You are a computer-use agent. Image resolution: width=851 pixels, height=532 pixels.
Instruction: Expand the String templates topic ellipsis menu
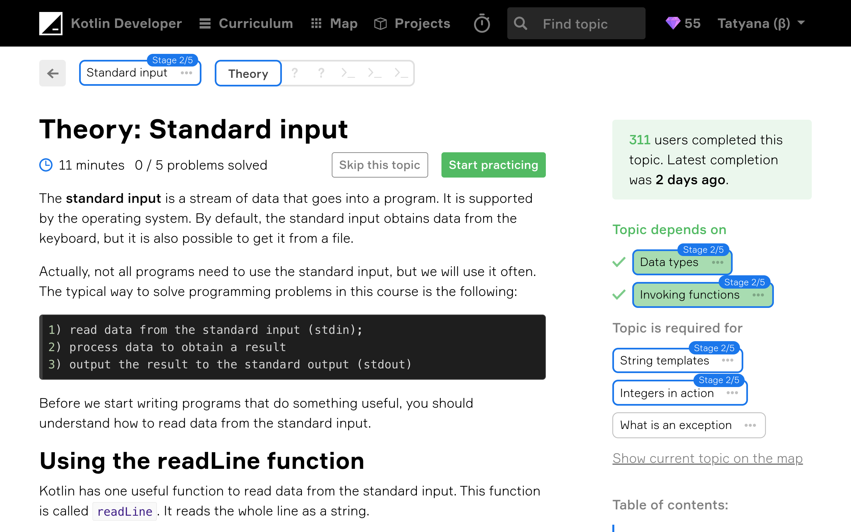728,360
